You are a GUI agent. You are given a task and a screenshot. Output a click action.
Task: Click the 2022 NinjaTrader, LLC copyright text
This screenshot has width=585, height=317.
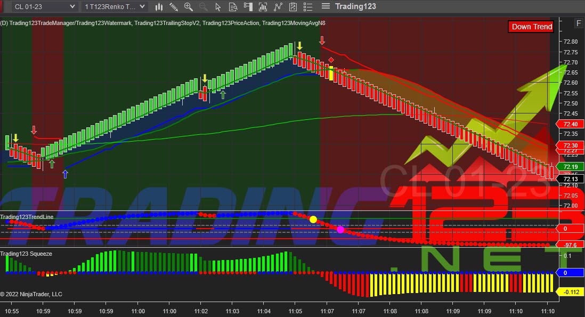(31, 294)
